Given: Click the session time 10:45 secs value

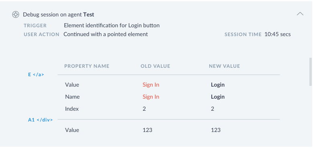Looking at the screenshot, I should coord(278,34).
